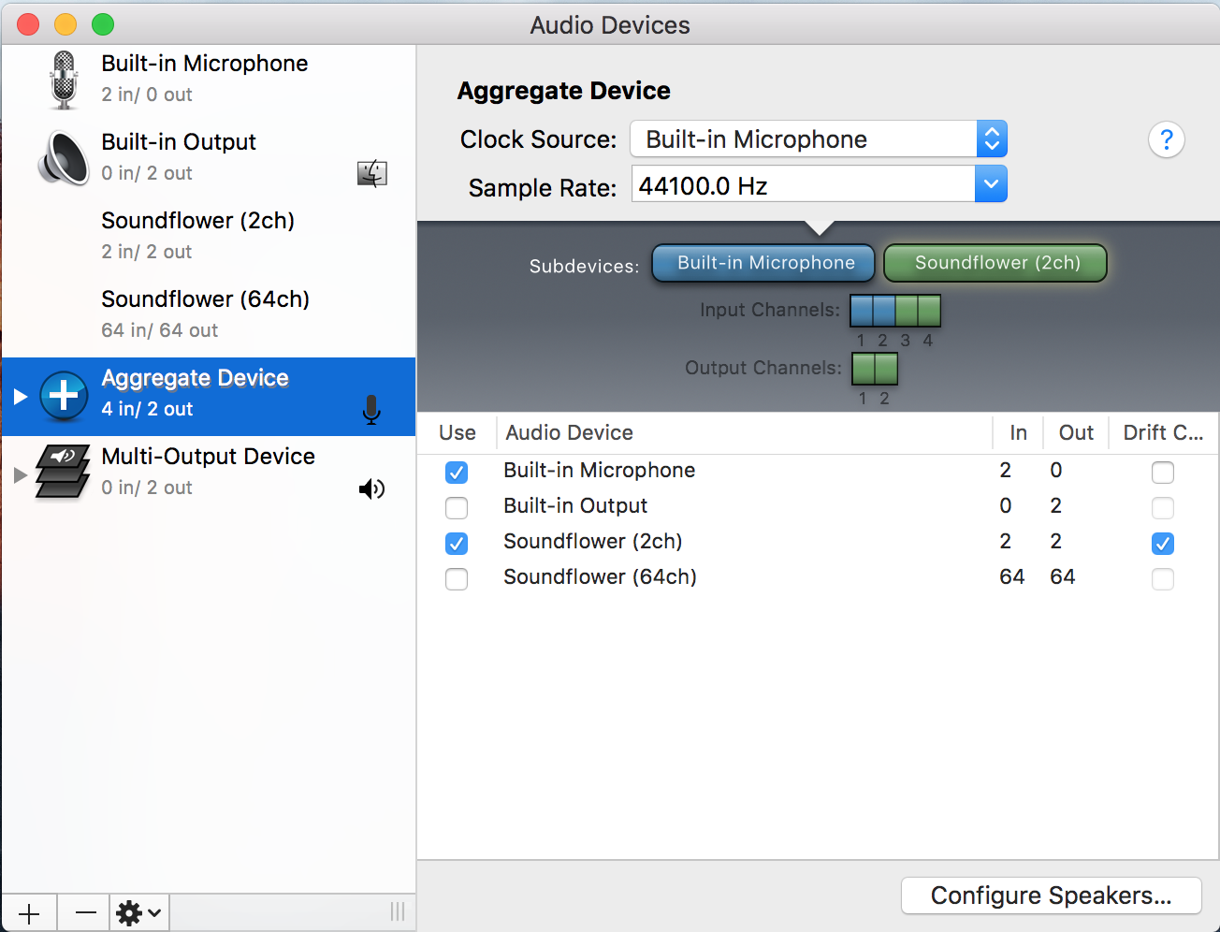Screen dimensions: 1220x932
Task: Enable drift correction for Built-in Microphone
Action: point(1163,472)
